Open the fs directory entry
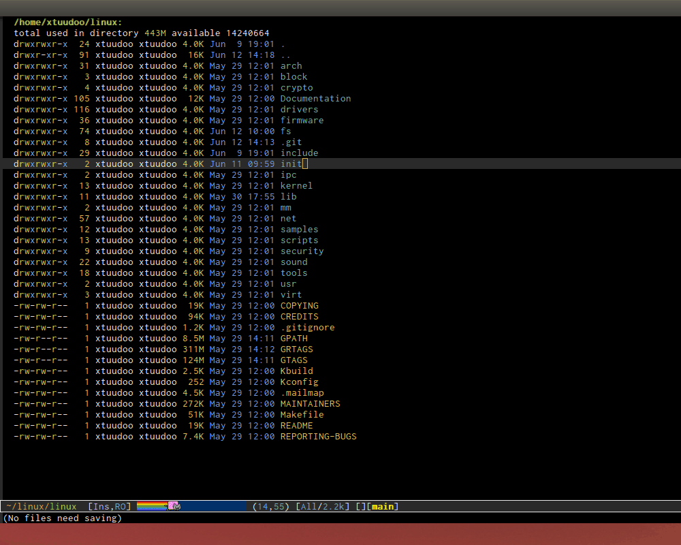 [x=285, y=131]
